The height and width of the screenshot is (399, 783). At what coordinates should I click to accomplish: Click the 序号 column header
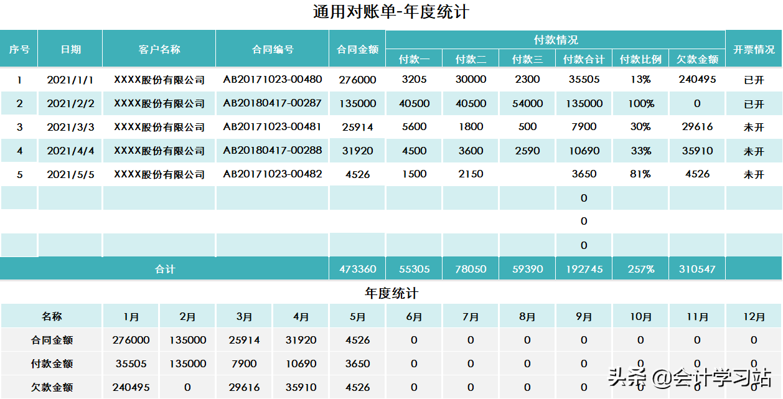19,50
